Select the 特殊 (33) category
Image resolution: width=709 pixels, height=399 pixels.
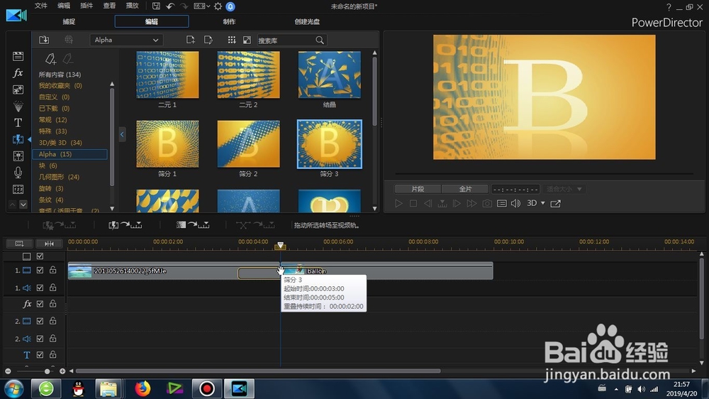tap(53, 131)
